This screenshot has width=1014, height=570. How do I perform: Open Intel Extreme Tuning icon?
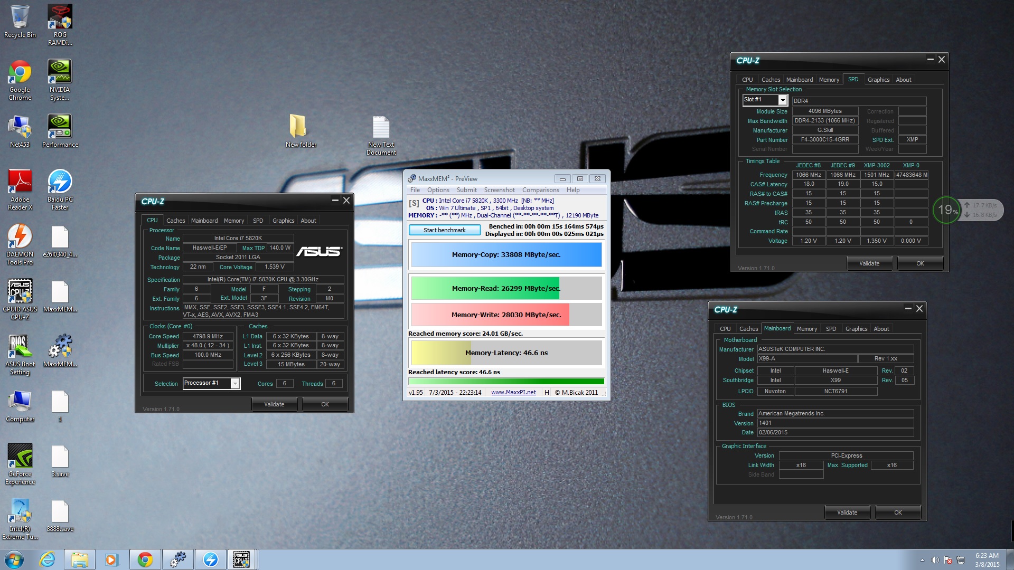click(20, 519)
